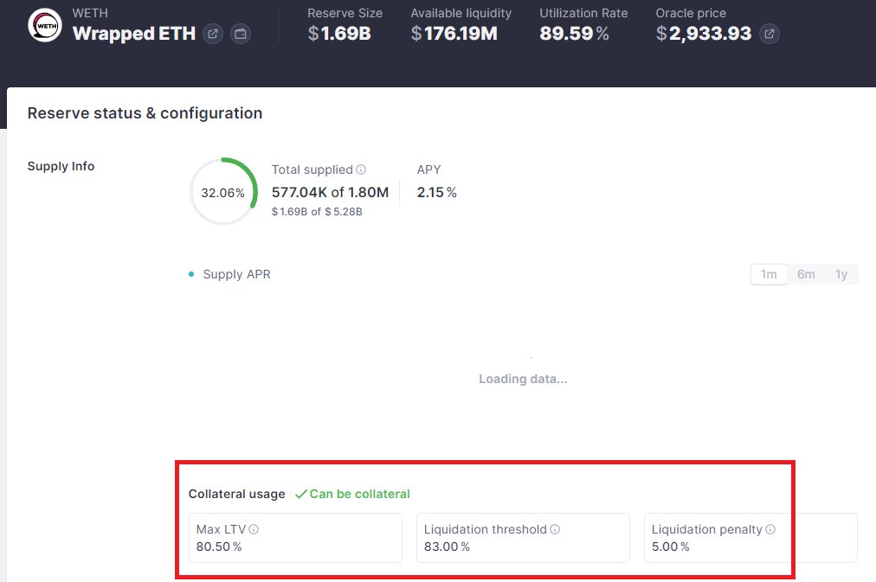Click the Reserve Size $1.69B value
Screen dimensions: 876x582
339,34
